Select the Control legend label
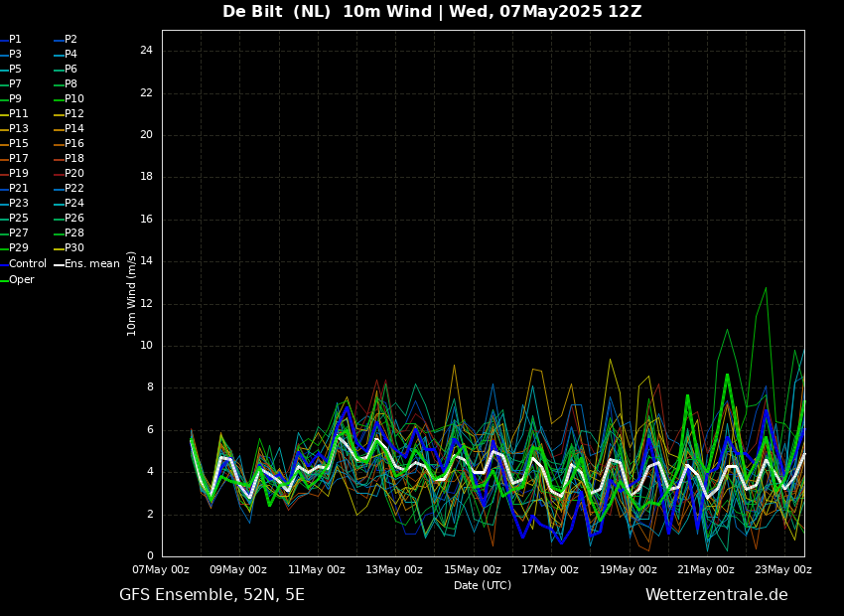 coord(28,264)
